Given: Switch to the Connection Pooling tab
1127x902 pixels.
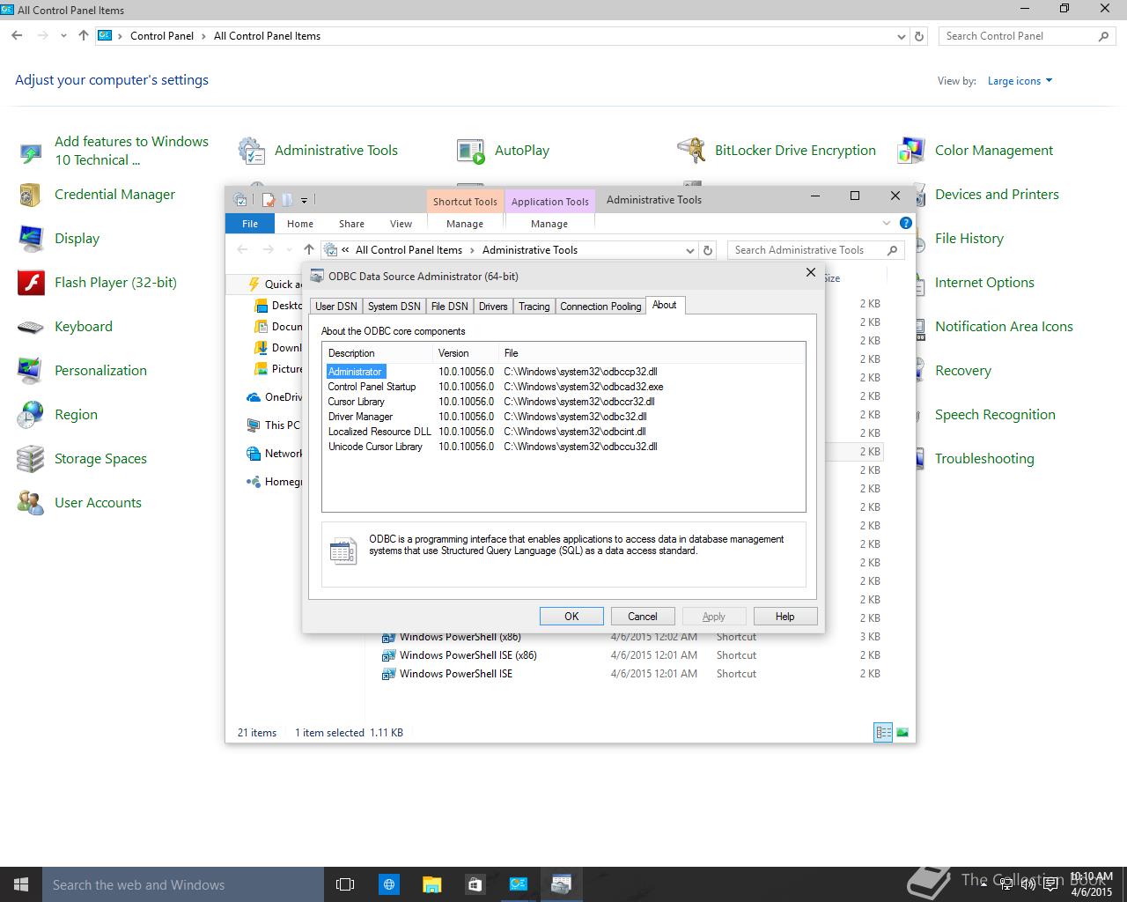Looking at the screenshot, I should (x=600, y=307).
